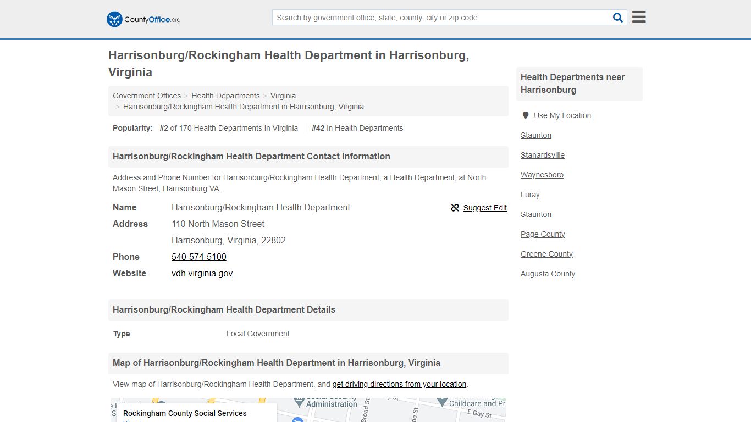Click the Name value Harrisonburg/Rockingham Health Department
Image resolution: width=751 pixels, height=422 pixels.
(x=261, y=207)
